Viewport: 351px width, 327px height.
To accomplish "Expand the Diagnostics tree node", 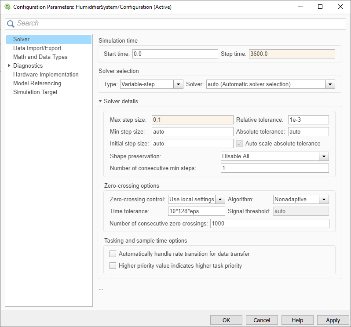I will (x=9, y=65).
